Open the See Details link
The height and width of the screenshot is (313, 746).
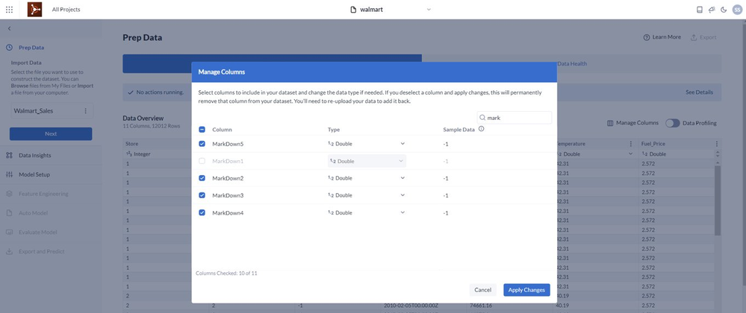pyautogui.click(x=700, y=92)
